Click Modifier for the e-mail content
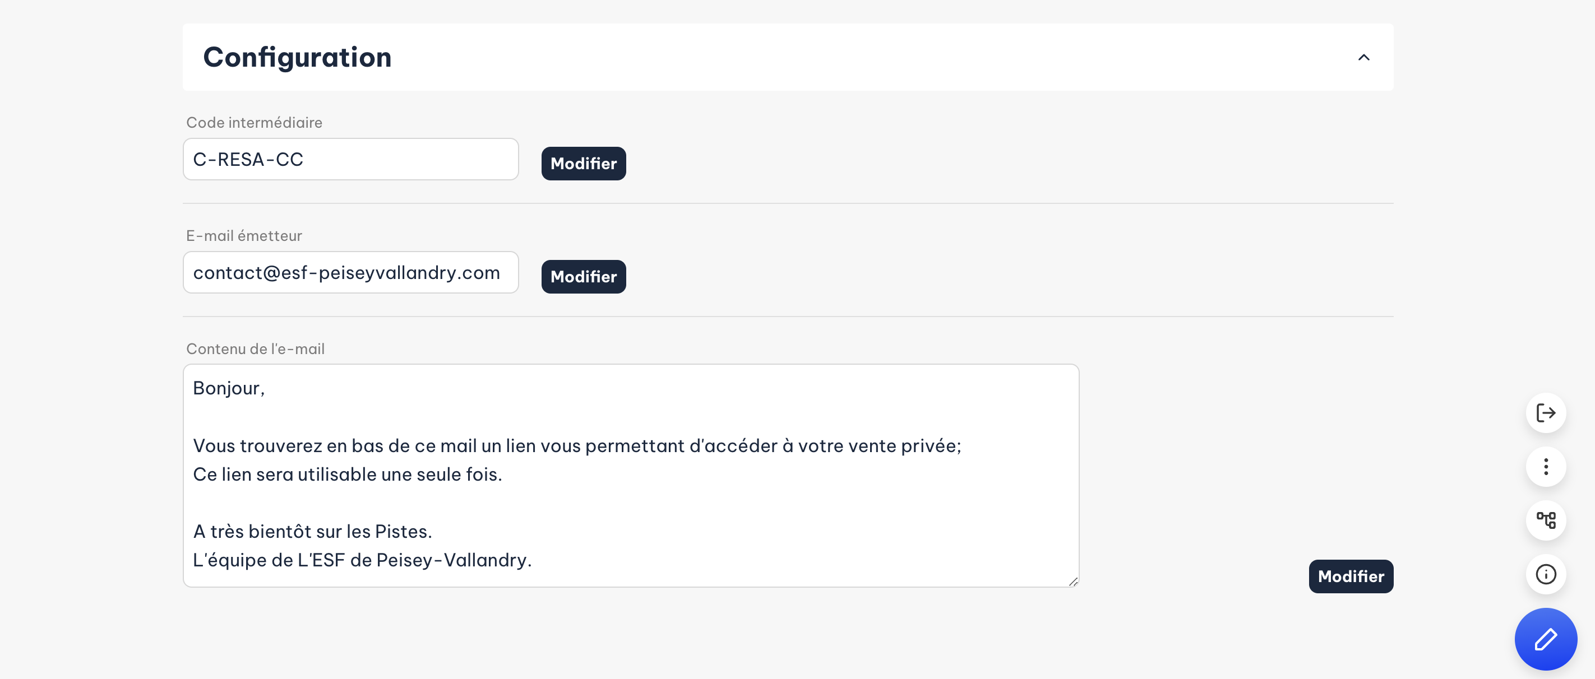Screen dimensions: 1595x679 click(x=1351, y=576)
